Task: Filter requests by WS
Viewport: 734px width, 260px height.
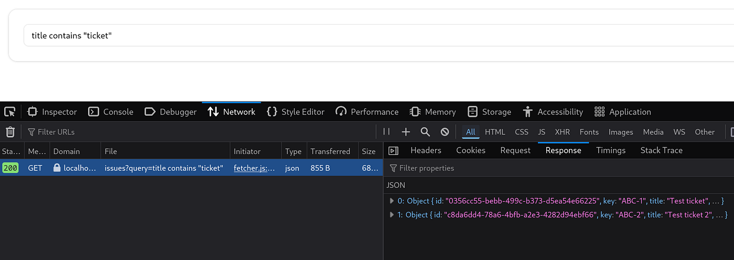Action: [x=679, y=132]
